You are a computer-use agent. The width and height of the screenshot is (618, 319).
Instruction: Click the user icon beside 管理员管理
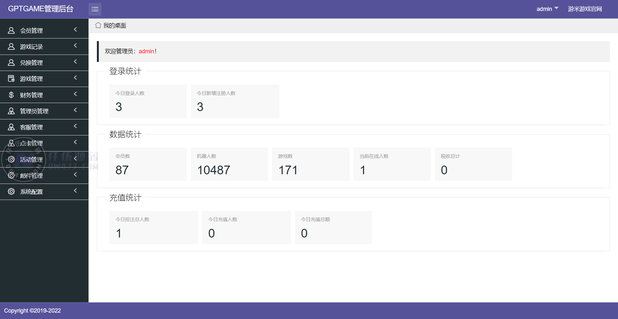pos(11,111)
